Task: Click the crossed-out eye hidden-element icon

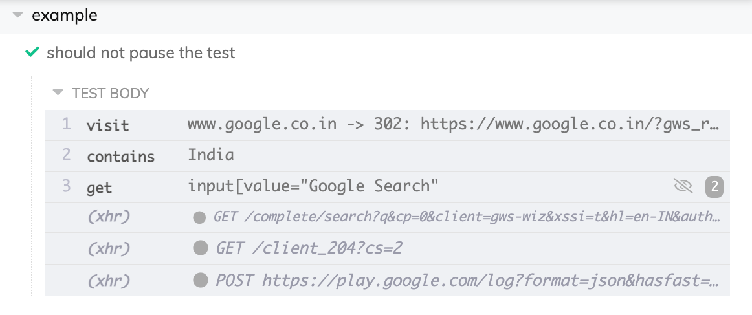Action: click(x=683, y=187)
